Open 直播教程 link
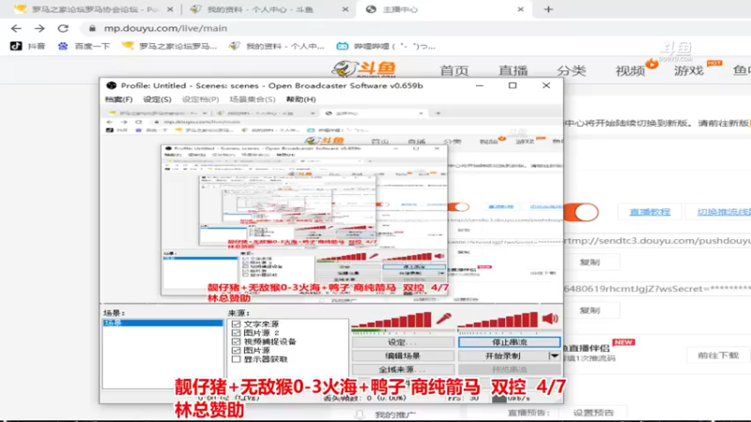 [x=650, y=212]
